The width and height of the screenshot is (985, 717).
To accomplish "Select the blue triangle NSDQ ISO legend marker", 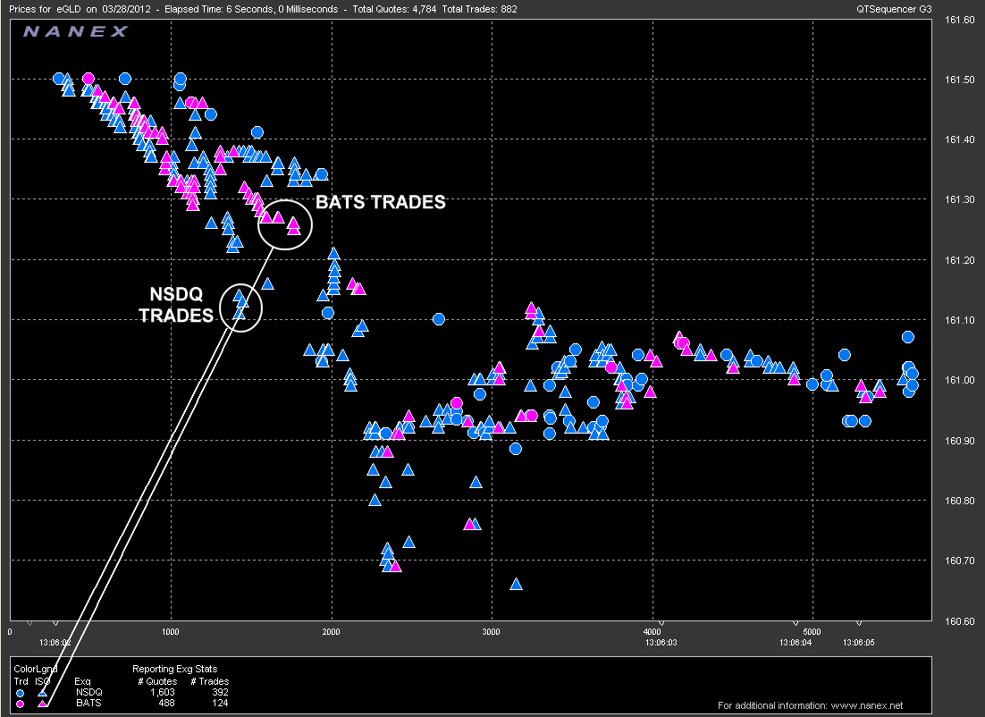I will click(42, 693).
